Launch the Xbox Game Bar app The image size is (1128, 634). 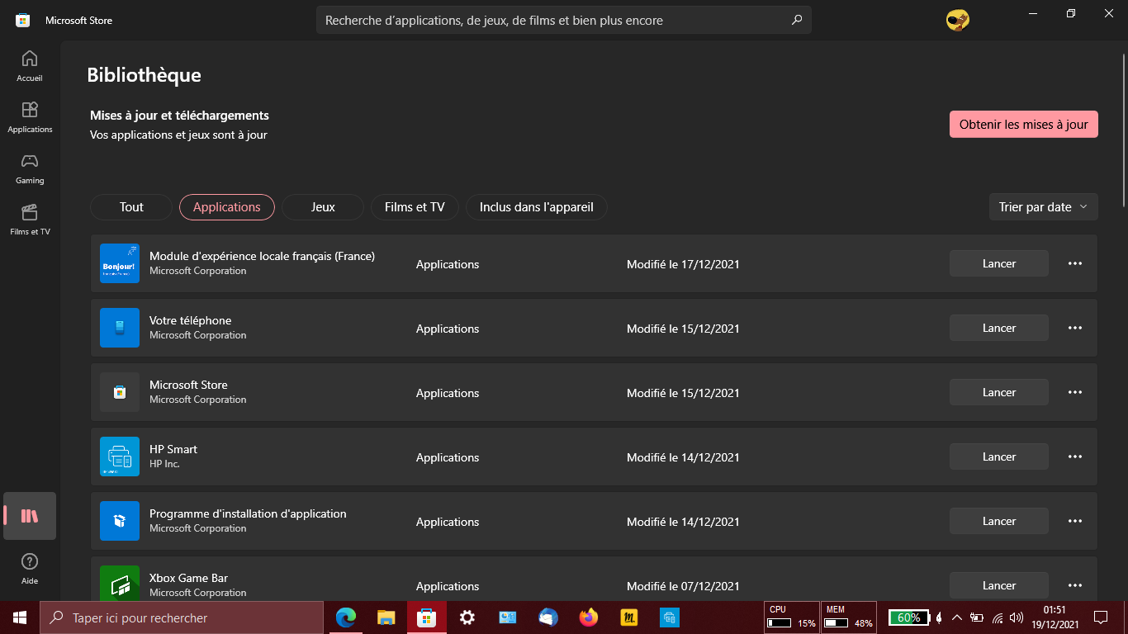(x=998, y=585)
